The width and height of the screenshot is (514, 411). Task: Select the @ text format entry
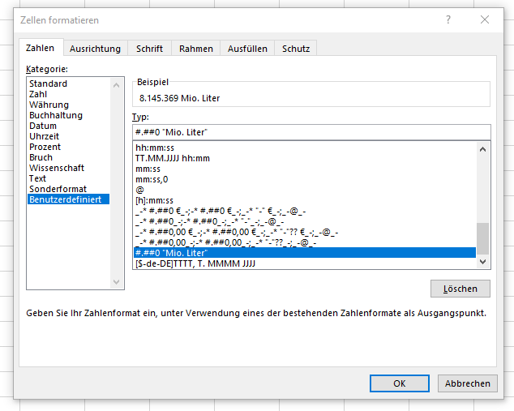(305, 190)
